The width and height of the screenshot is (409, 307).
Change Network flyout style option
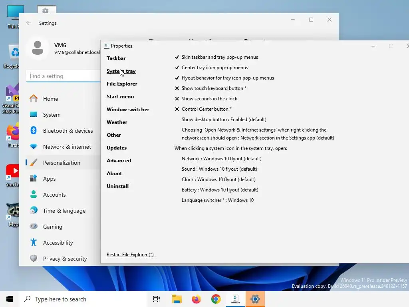221,159
